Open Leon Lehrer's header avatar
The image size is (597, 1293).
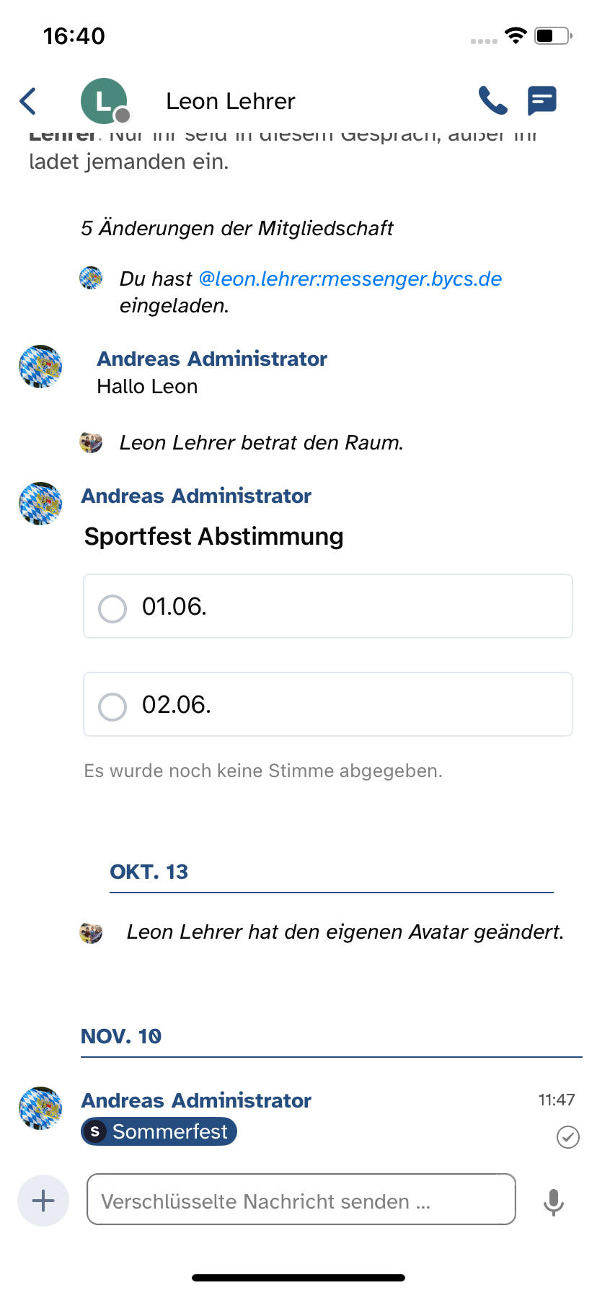click(x=104, y=101)
